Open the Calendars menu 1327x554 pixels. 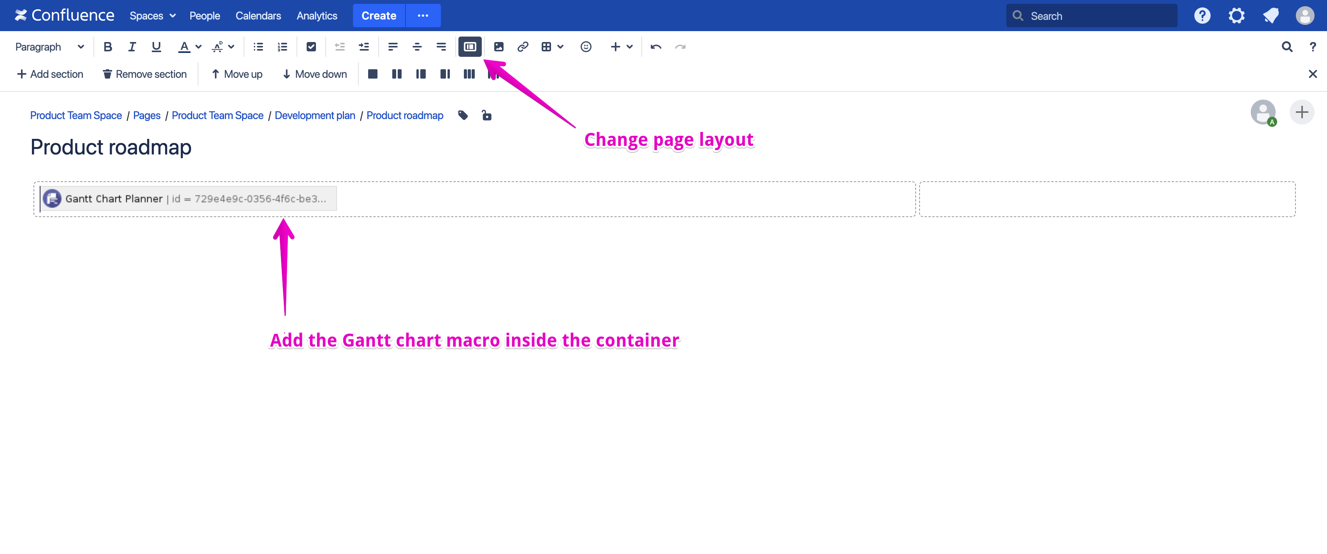(258, 16)
